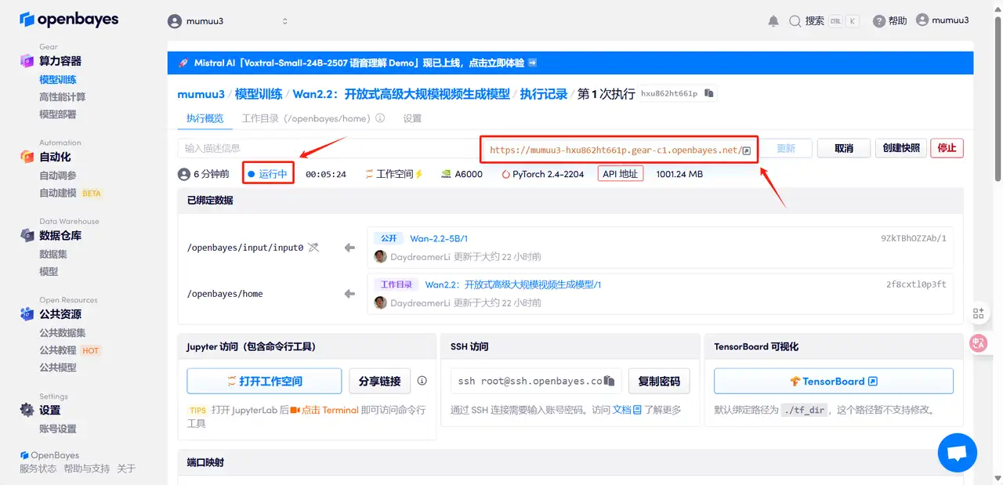Screen dimensions: 1003x485
Task: Click the DaydreamerLi avatar in the Wan-2.2-5B row
Action: (x=381, y=256)
